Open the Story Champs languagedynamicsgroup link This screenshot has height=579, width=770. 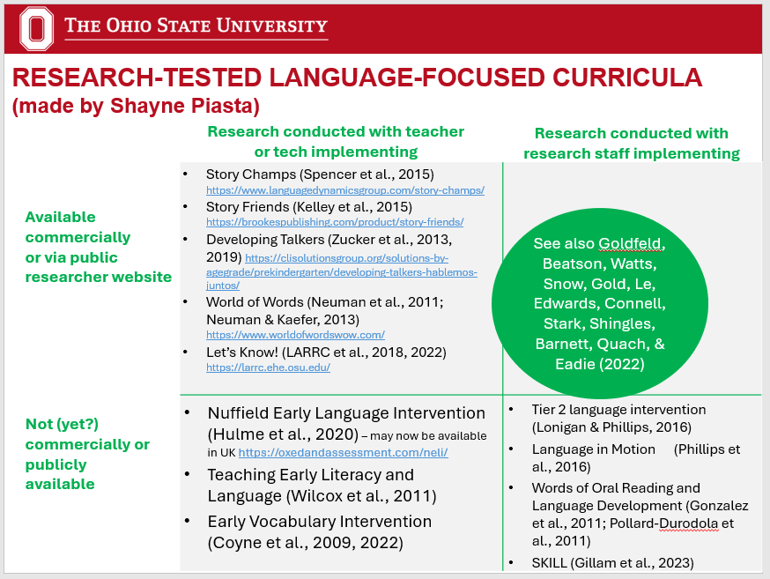click(345, 190)
